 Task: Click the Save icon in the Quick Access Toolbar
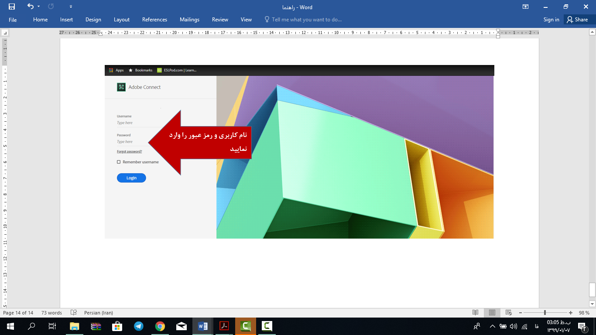coord(12,7)
